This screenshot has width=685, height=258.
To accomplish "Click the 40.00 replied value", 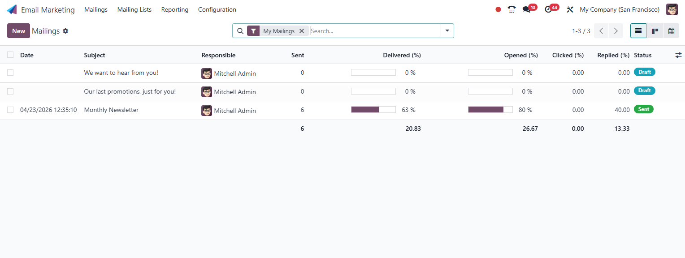I will 622,110.
